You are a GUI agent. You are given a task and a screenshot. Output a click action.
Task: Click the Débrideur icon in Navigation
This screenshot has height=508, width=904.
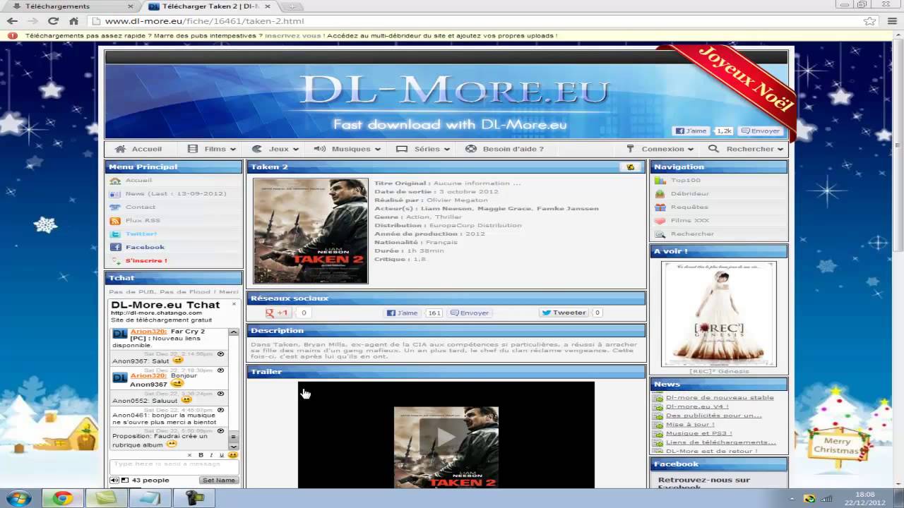click(660, 194)
